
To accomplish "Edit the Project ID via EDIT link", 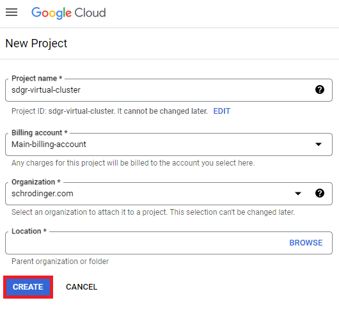I will (x=222, y=111).
